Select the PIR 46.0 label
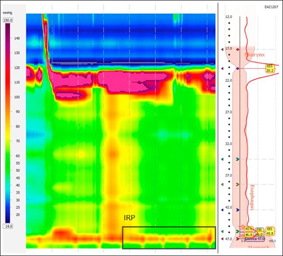 tap(259, 232)
